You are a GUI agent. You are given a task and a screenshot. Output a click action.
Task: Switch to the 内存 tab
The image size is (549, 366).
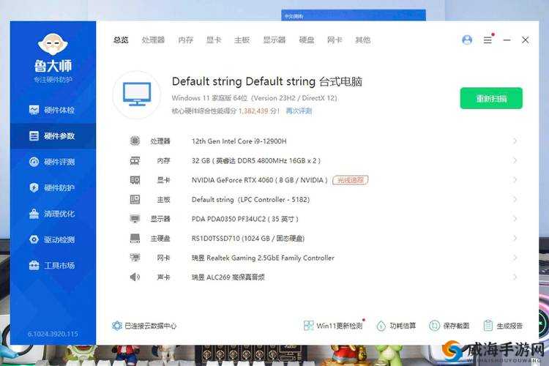click(186, 40)
